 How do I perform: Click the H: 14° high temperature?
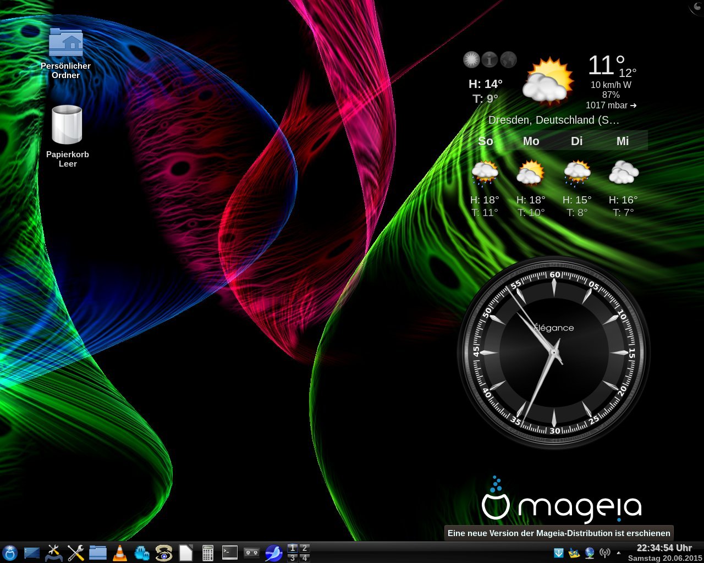[x=486, y=84]
